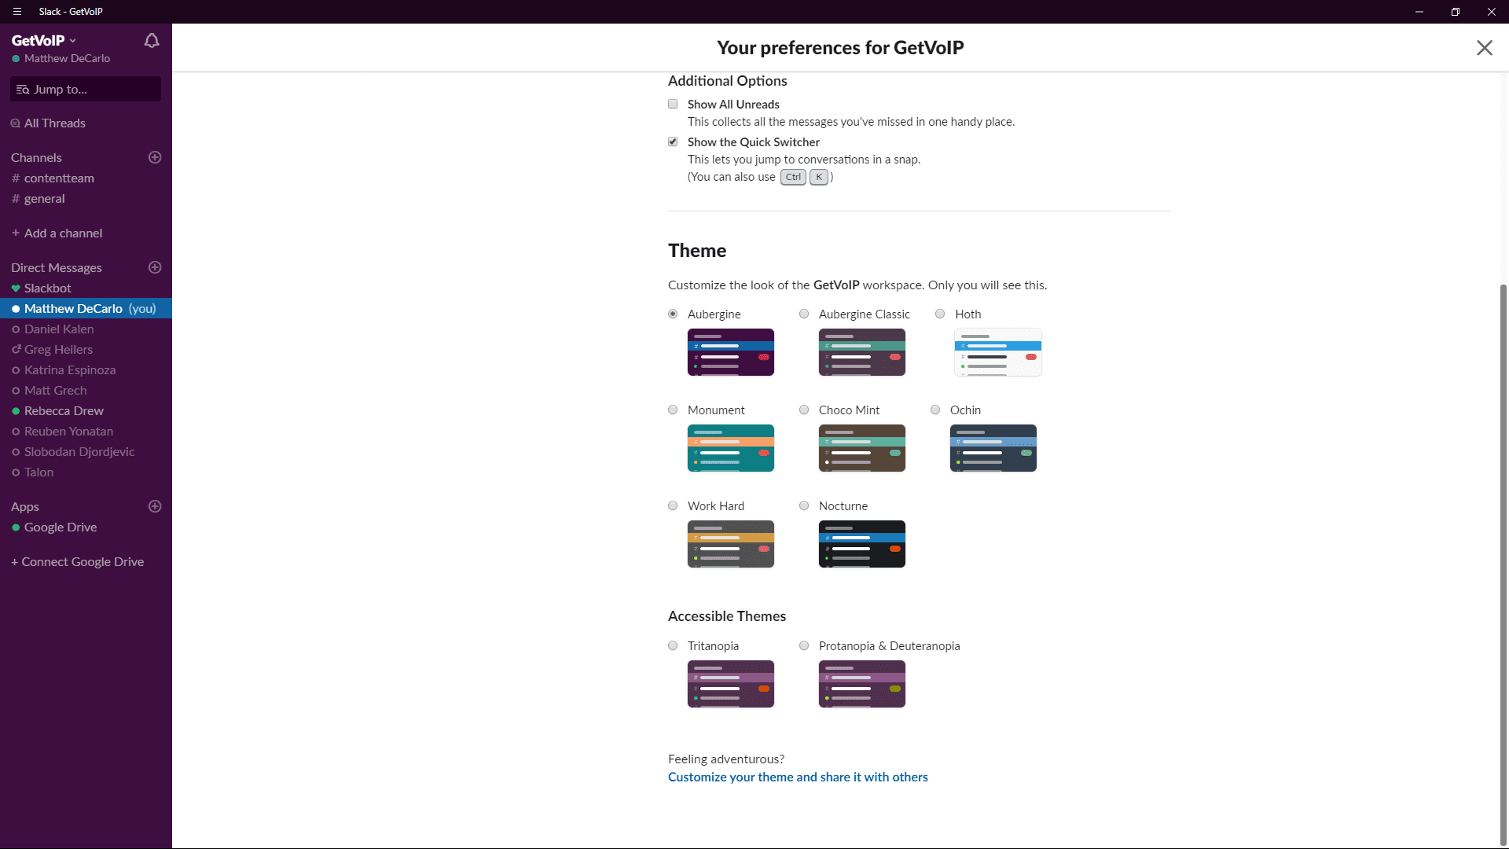The width and height of the screenshot is (1509, 849).
Task: Click the Tritanopia preview thumbnail
Action: (731, 684)
